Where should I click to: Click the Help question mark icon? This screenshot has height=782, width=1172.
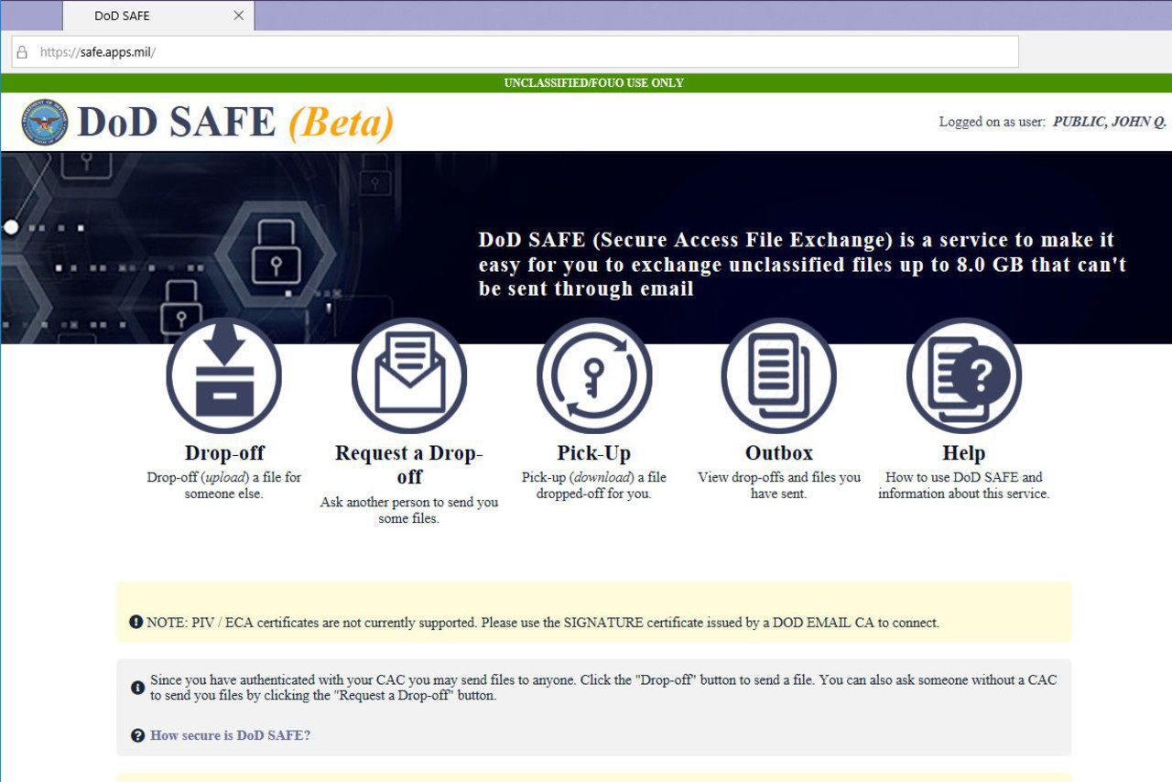point(963,375)
